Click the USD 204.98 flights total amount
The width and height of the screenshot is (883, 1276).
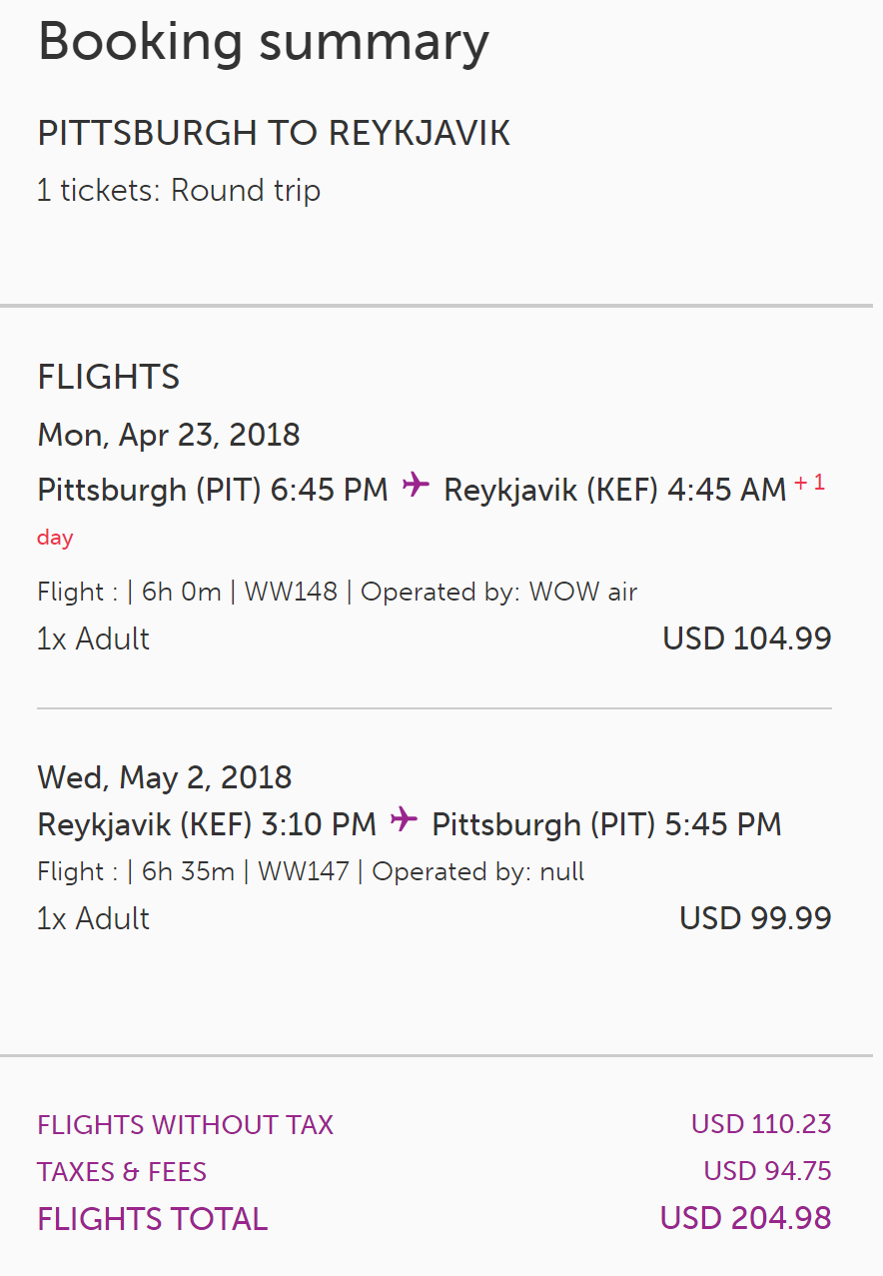745,1218
